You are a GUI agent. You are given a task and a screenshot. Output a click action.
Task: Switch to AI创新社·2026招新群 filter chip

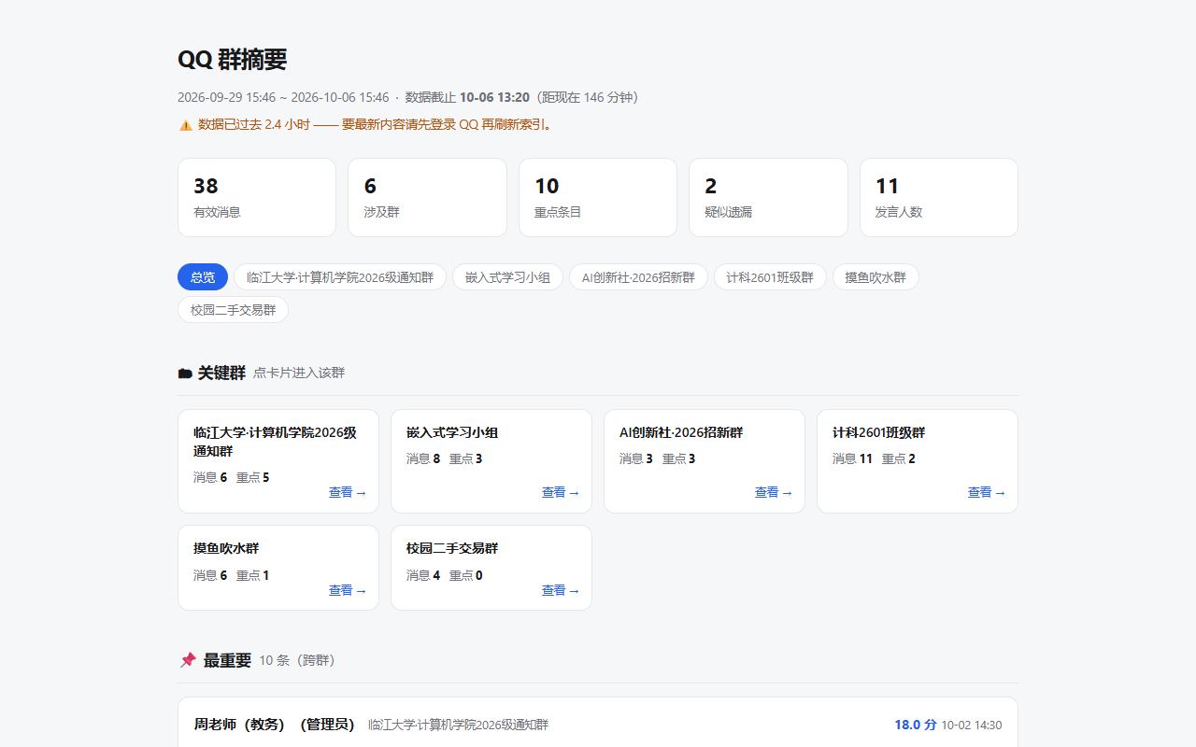pyautogui.click(x=638, y=277)
